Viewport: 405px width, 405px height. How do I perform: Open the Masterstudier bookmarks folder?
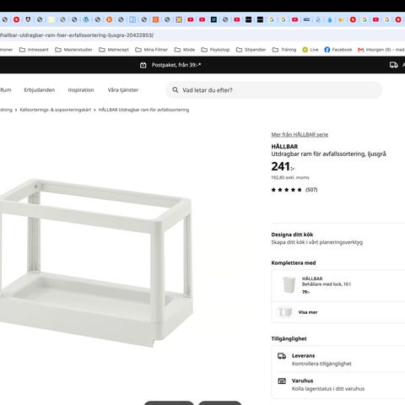[x=73, y=50]
